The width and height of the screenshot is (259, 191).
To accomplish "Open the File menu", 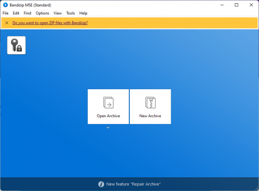I will pos(5,13).
